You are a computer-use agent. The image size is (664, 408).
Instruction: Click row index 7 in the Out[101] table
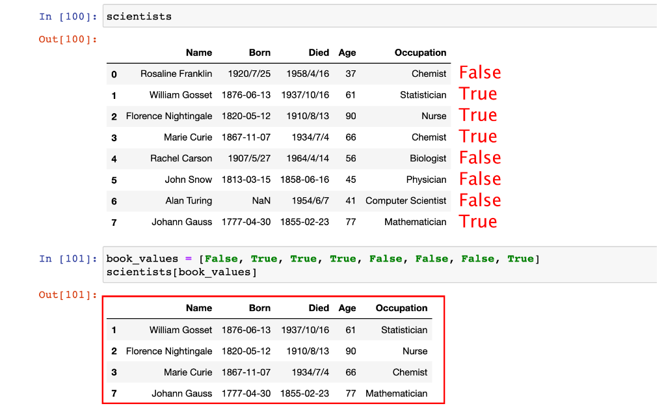(x=114, y=394)
